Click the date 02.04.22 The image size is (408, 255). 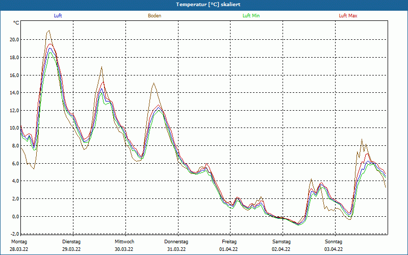[x=281, y=249]
